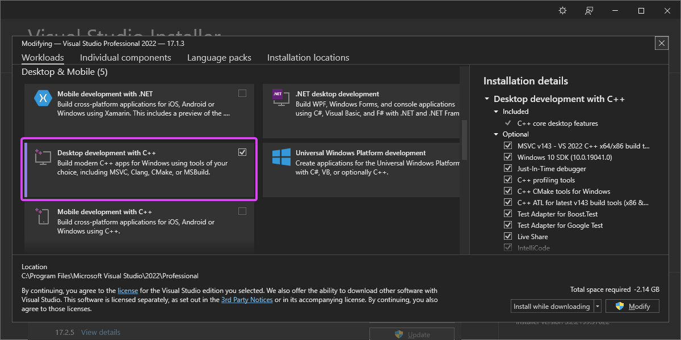Click the Install while downloading option
Image resolution: width=681 pixels, height=340 pixels.
click(x=552, y=306)
